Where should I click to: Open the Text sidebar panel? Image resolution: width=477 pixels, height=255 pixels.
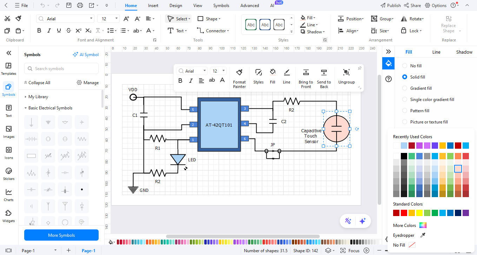(9, 111)
